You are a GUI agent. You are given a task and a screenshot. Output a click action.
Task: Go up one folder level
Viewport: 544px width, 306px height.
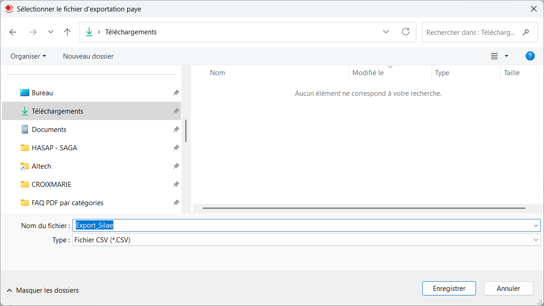[68, 32]
